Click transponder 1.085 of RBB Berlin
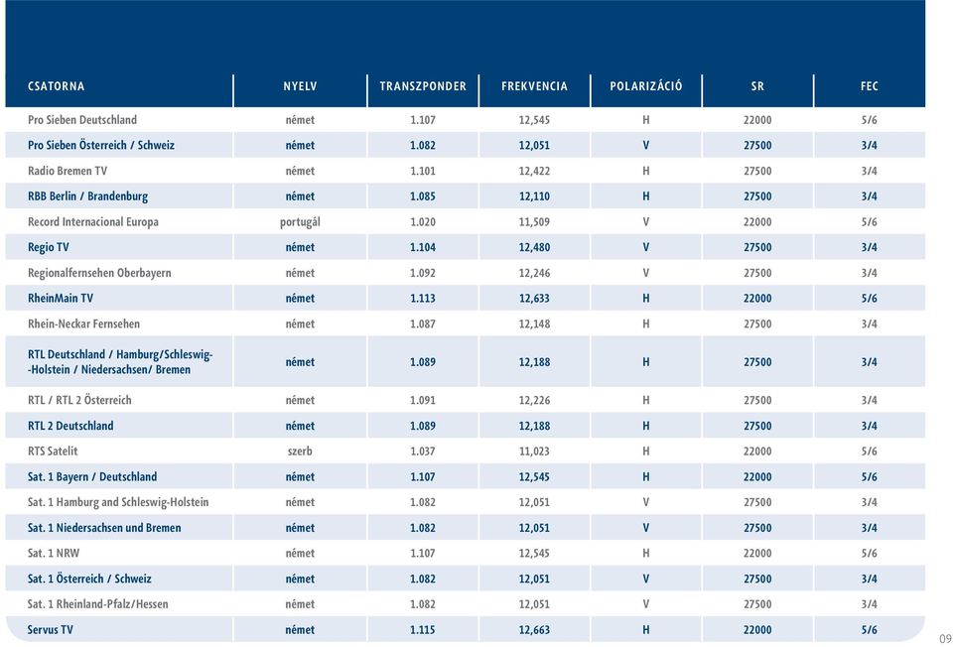 [x=423, y=196]
